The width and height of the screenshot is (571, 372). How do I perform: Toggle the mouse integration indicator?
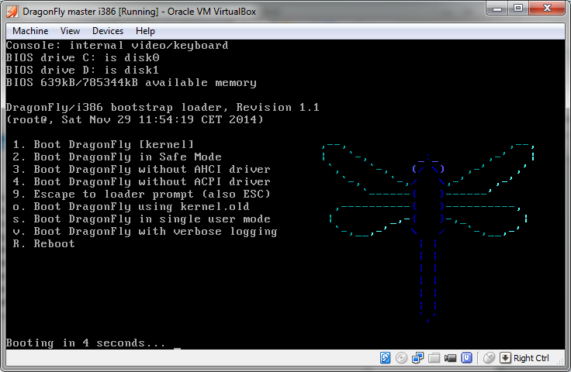(489, 358)
